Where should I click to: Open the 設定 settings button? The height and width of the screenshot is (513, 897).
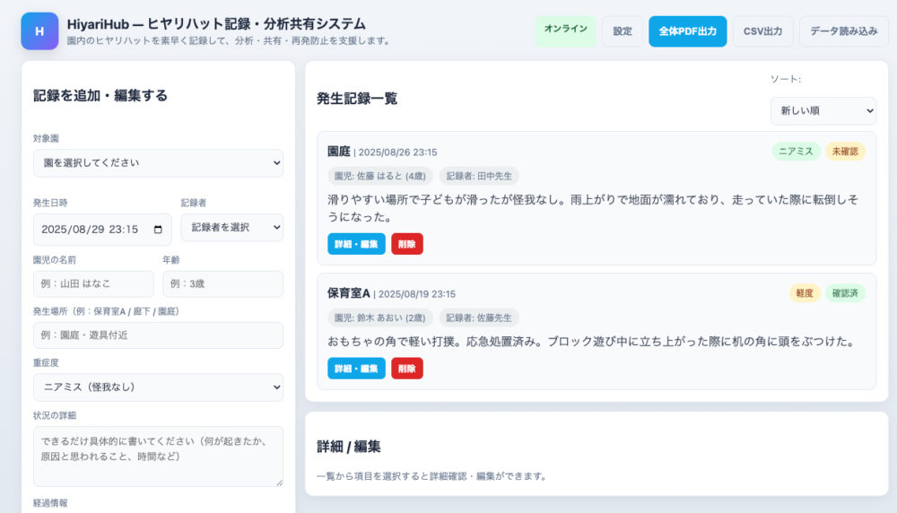tap(623, 31)
